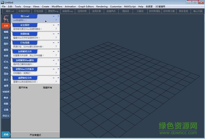Pin the 打包场景 panel
205x139 pixels.
(58, 43)
